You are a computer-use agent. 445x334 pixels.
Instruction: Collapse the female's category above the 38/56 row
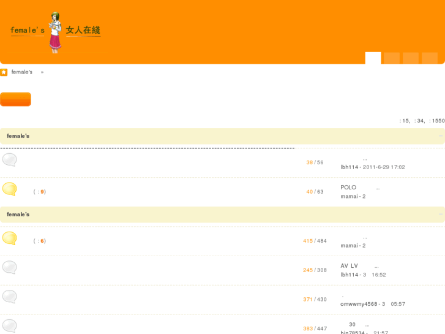(x=441, y=136)
